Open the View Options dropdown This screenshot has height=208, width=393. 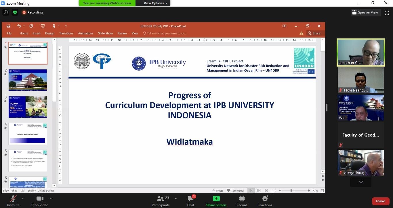click(156, 3)
